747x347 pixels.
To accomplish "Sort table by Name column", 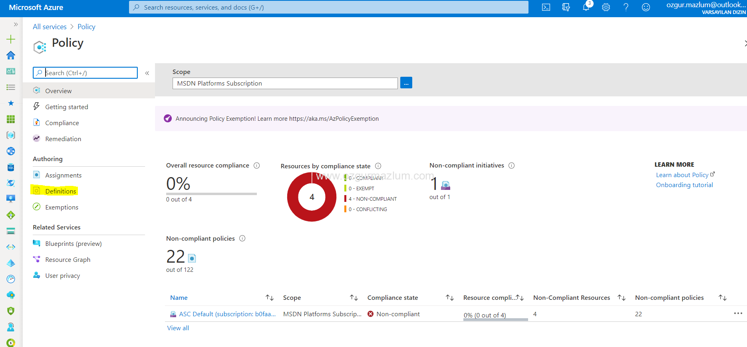I will tap(269, 297).
